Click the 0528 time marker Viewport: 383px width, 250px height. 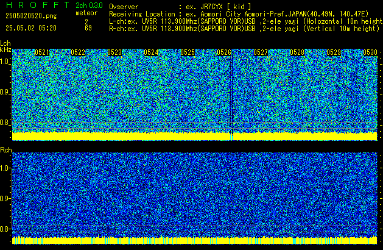(297, 52)
